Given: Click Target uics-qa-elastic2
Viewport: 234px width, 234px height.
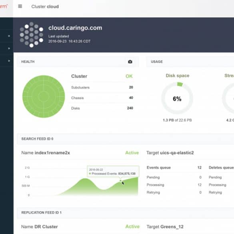Looking at the screenshot, I should [x=170, y=153].
